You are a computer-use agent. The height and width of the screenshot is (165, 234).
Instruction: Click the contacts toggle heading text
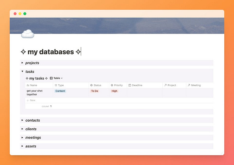pos(33,120)
